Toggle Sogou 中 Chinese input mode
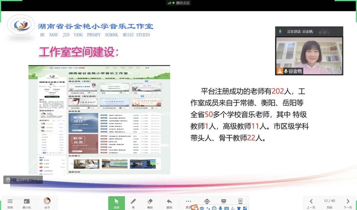 [202, 208]
